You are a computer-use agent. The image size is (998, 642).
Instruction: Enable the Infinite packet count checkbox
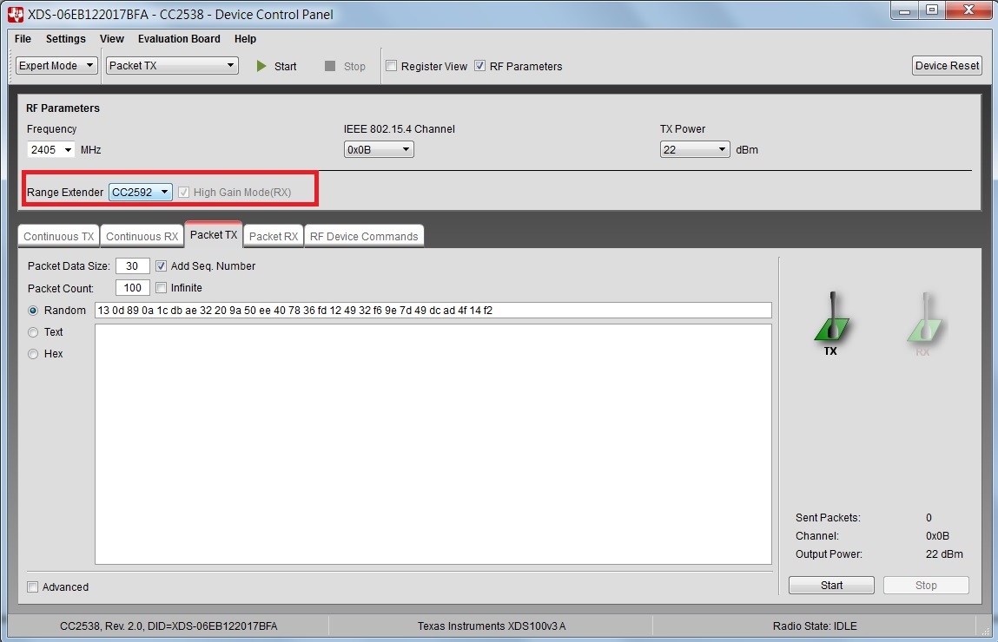coord(161,288)
